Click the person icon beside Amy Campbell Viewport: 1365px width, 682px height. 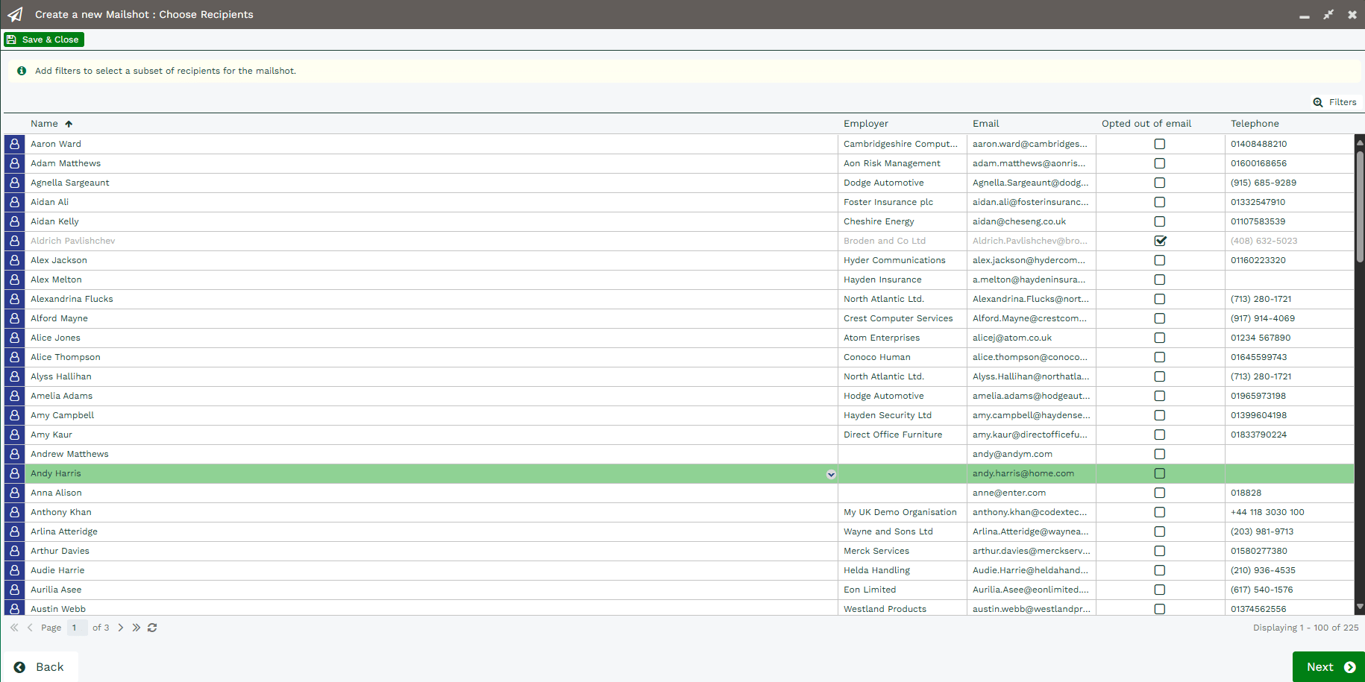click(14, 415)
